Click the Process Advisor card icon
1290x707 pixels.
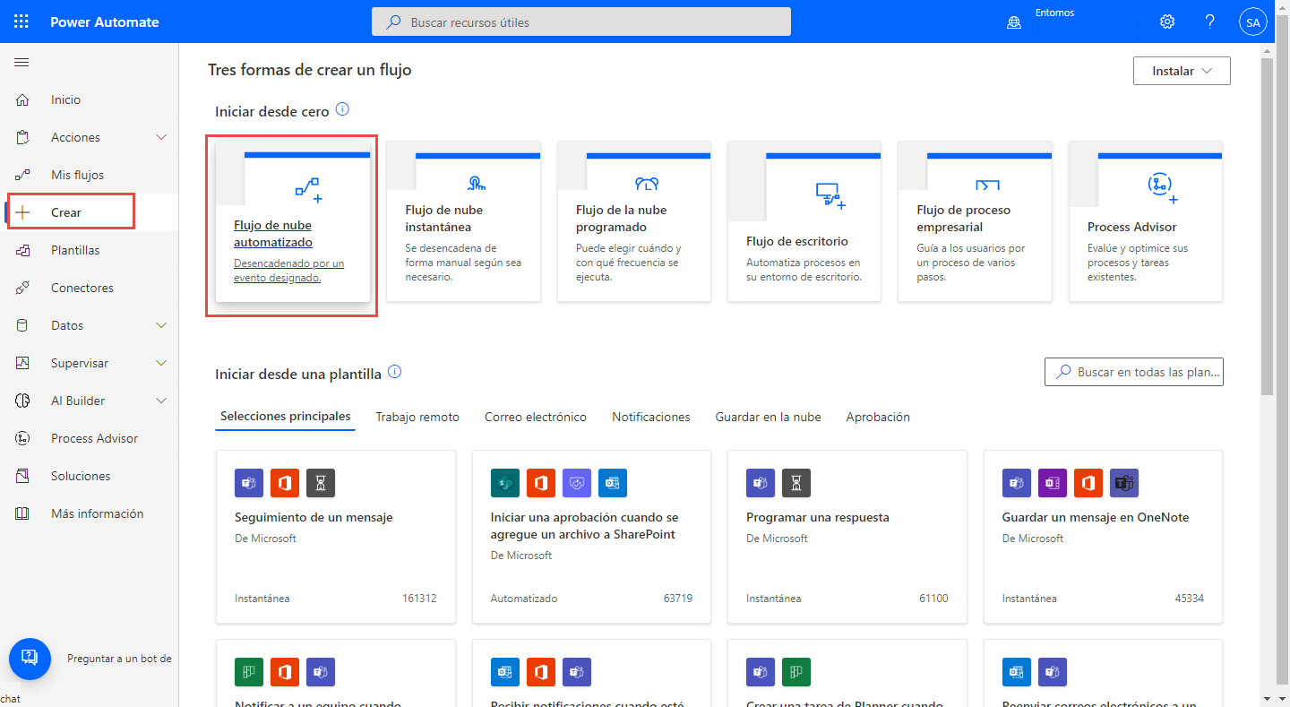(1162, 185)
